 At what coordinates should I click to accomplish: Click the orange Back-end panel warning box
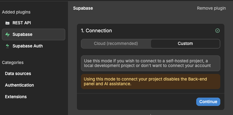pyautogui.click(x=150, y=81)
